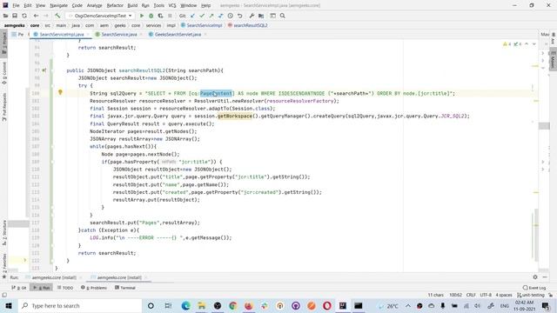This screenshot has height=313, width=557.
Task: Hide the Run panel with the minimize dash
Action: pyautogui.click(x=545, y=277)
